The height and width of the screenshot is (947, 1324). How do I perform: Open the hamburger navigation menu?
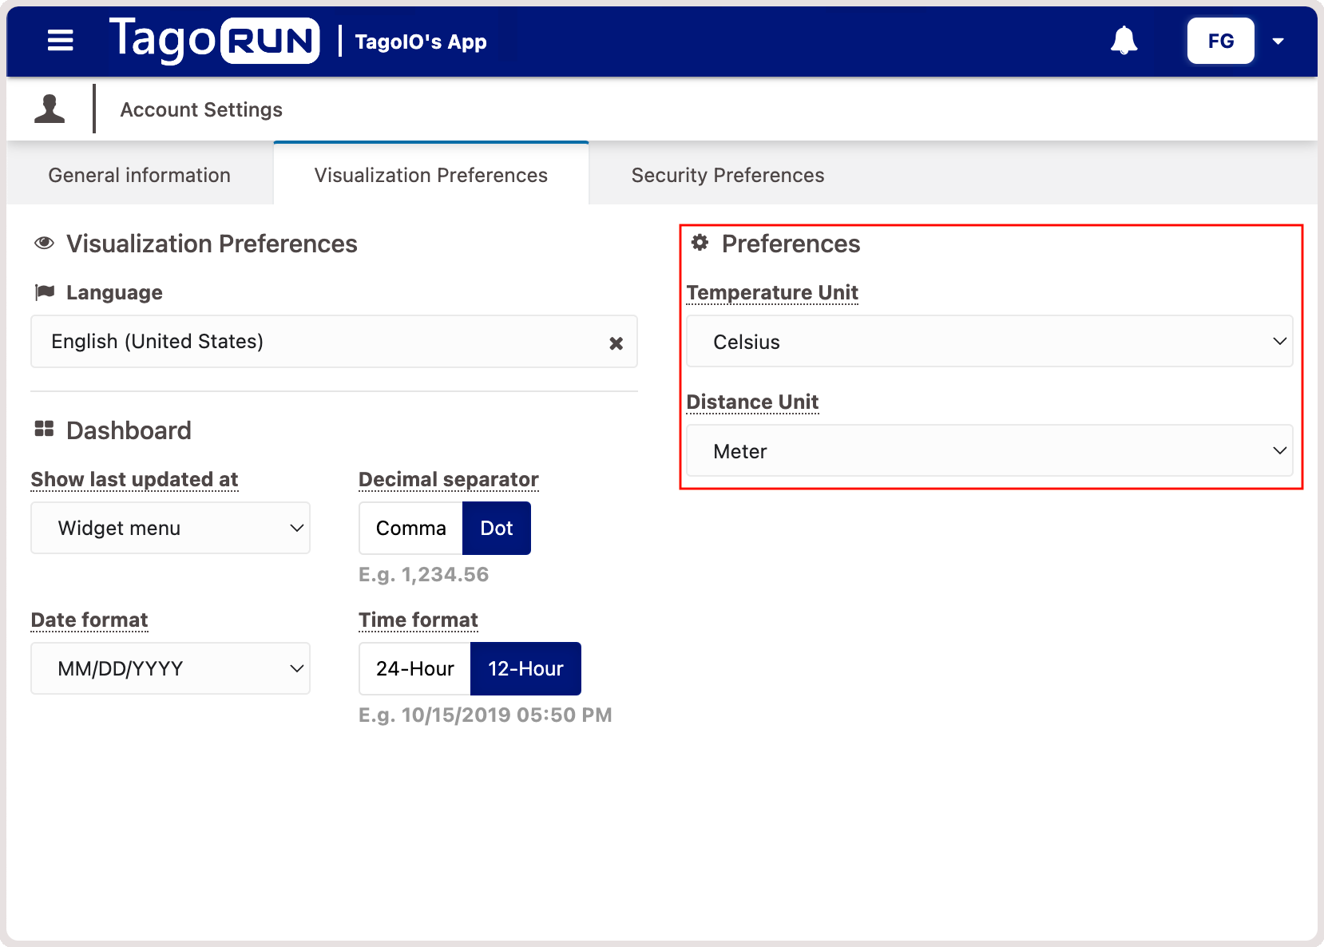tap(60, 41)
